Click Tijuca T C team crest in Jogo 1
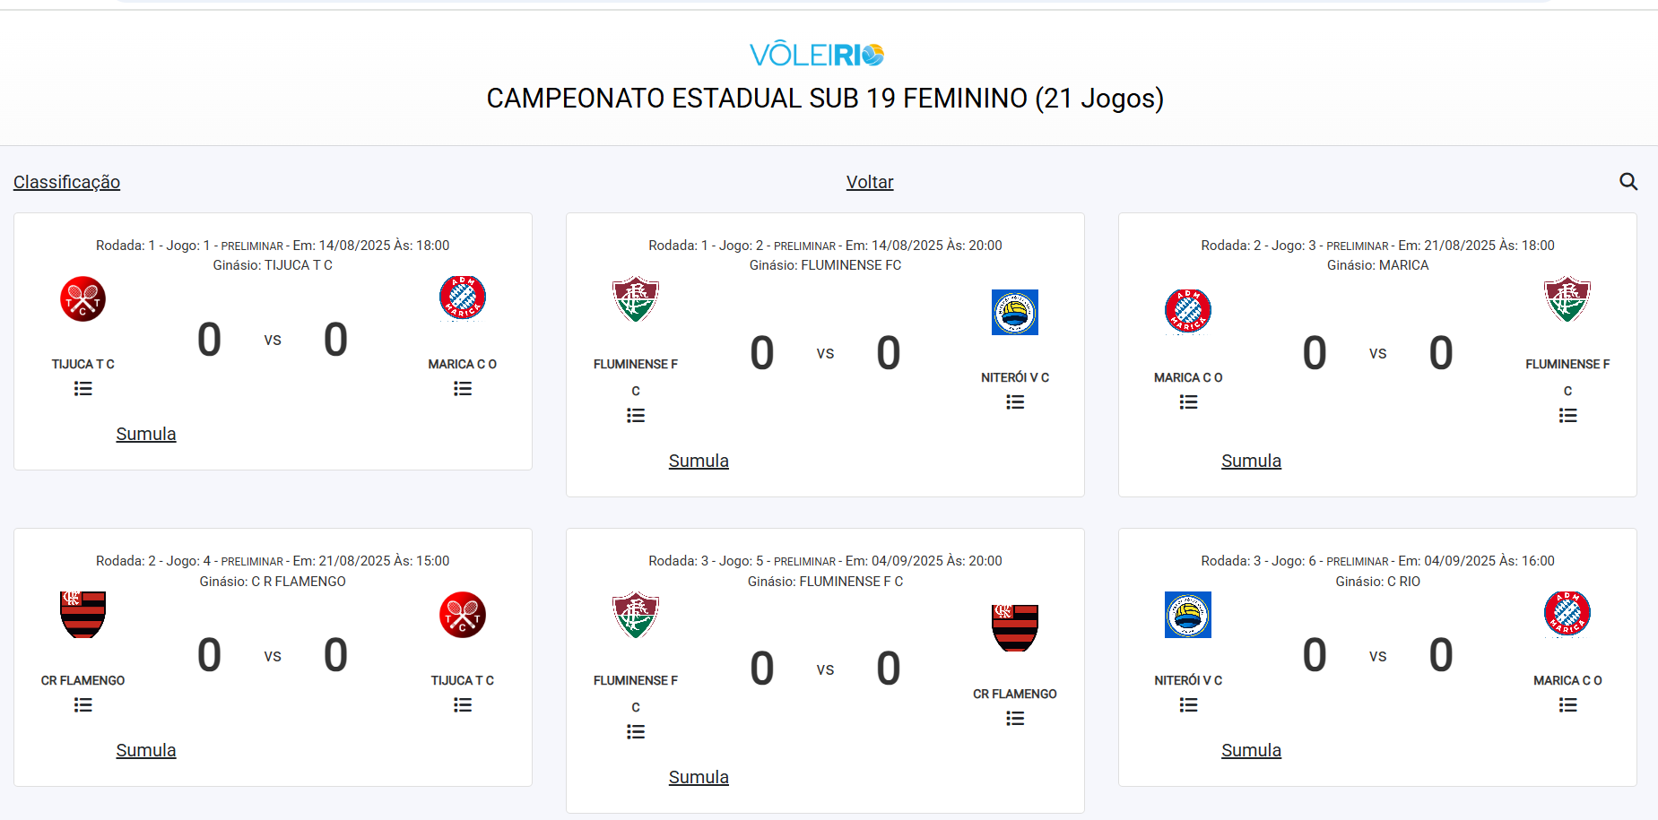1658x820 pixels. click(x=83, y=299)
